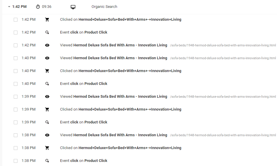The height and width of the screenshot is (166, 277).
Task: Click the shopping cart icon in first 1:42 PM row
Action: coord(47,20)
